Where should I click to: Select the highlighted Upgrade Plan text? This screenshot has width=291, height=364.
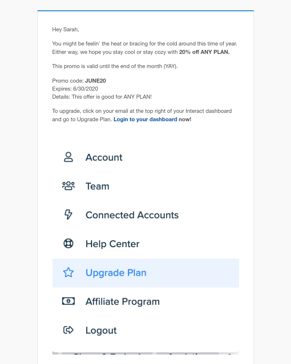point(116,273)
